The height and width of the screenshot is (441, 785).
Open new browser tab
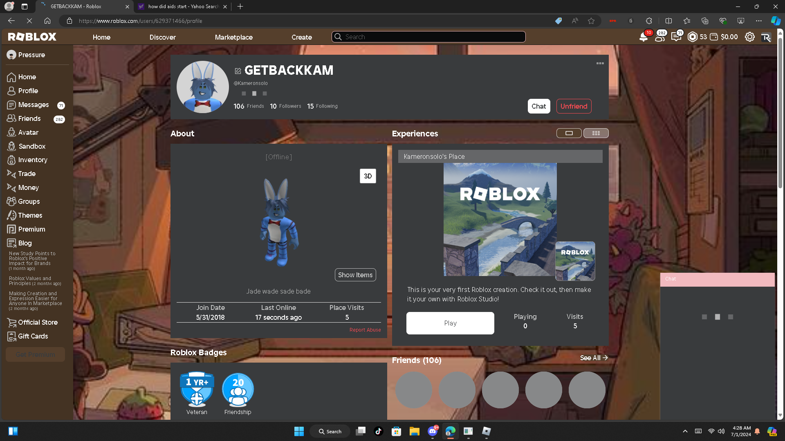click(x=240, y=7)
